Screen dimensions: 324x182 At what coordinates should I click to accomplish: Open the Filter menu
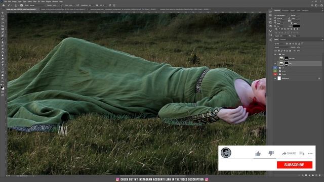35,2
